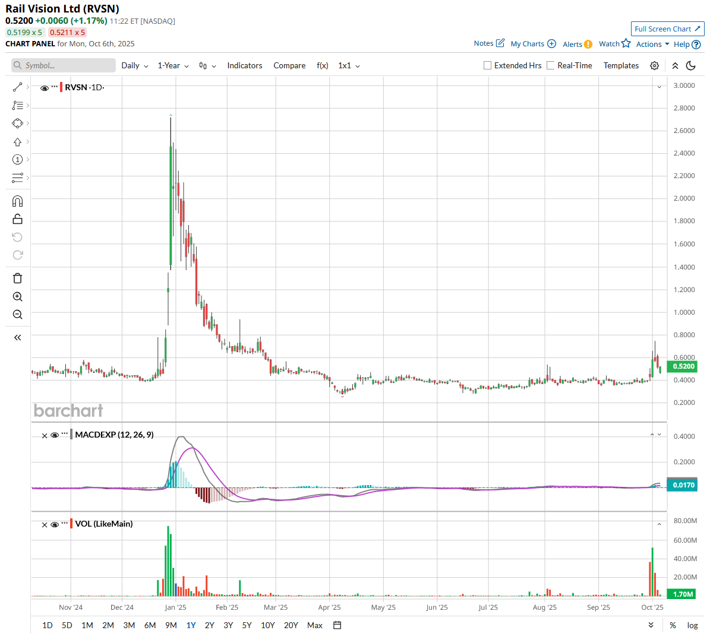710x643 pixels.
Task: Remove the MACDEXP indicator pane
Action: (45, 436)
